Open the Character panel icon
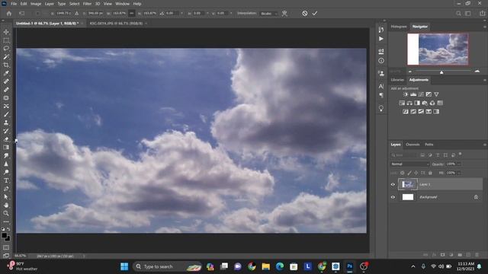 tap(381, 86)
